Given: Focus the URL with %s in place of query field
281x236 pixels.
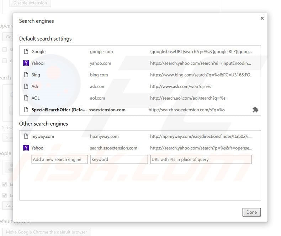Looking at the screenshot, I should pos(201,159).
